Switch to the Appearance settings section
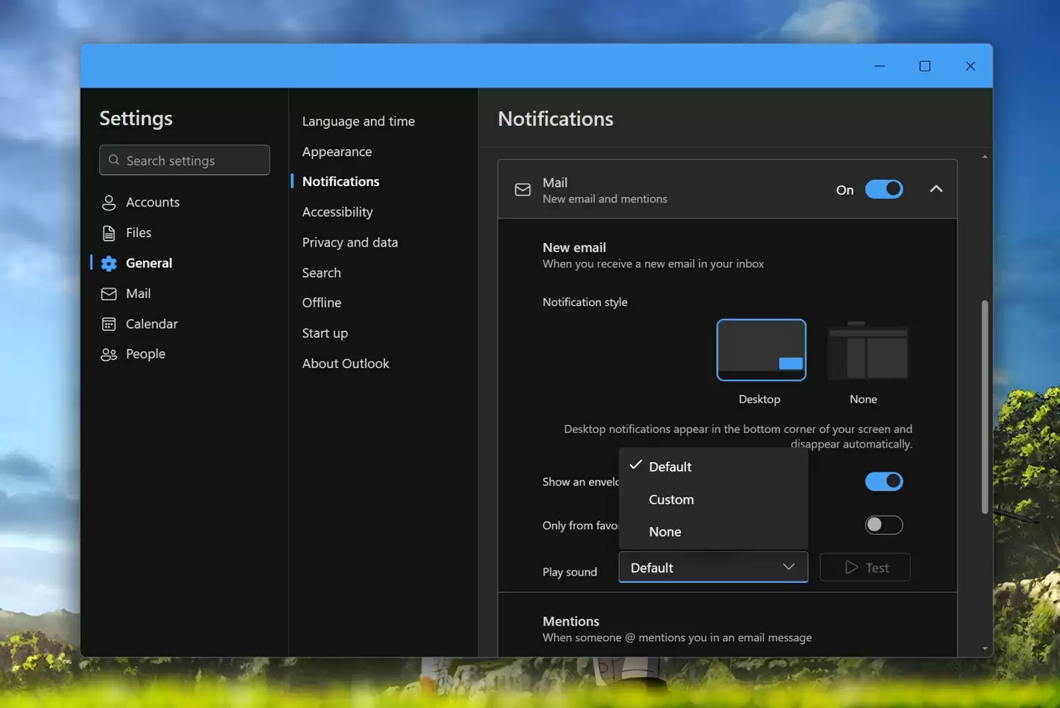Screen dimensions: 1060x708 click(336, 152)
